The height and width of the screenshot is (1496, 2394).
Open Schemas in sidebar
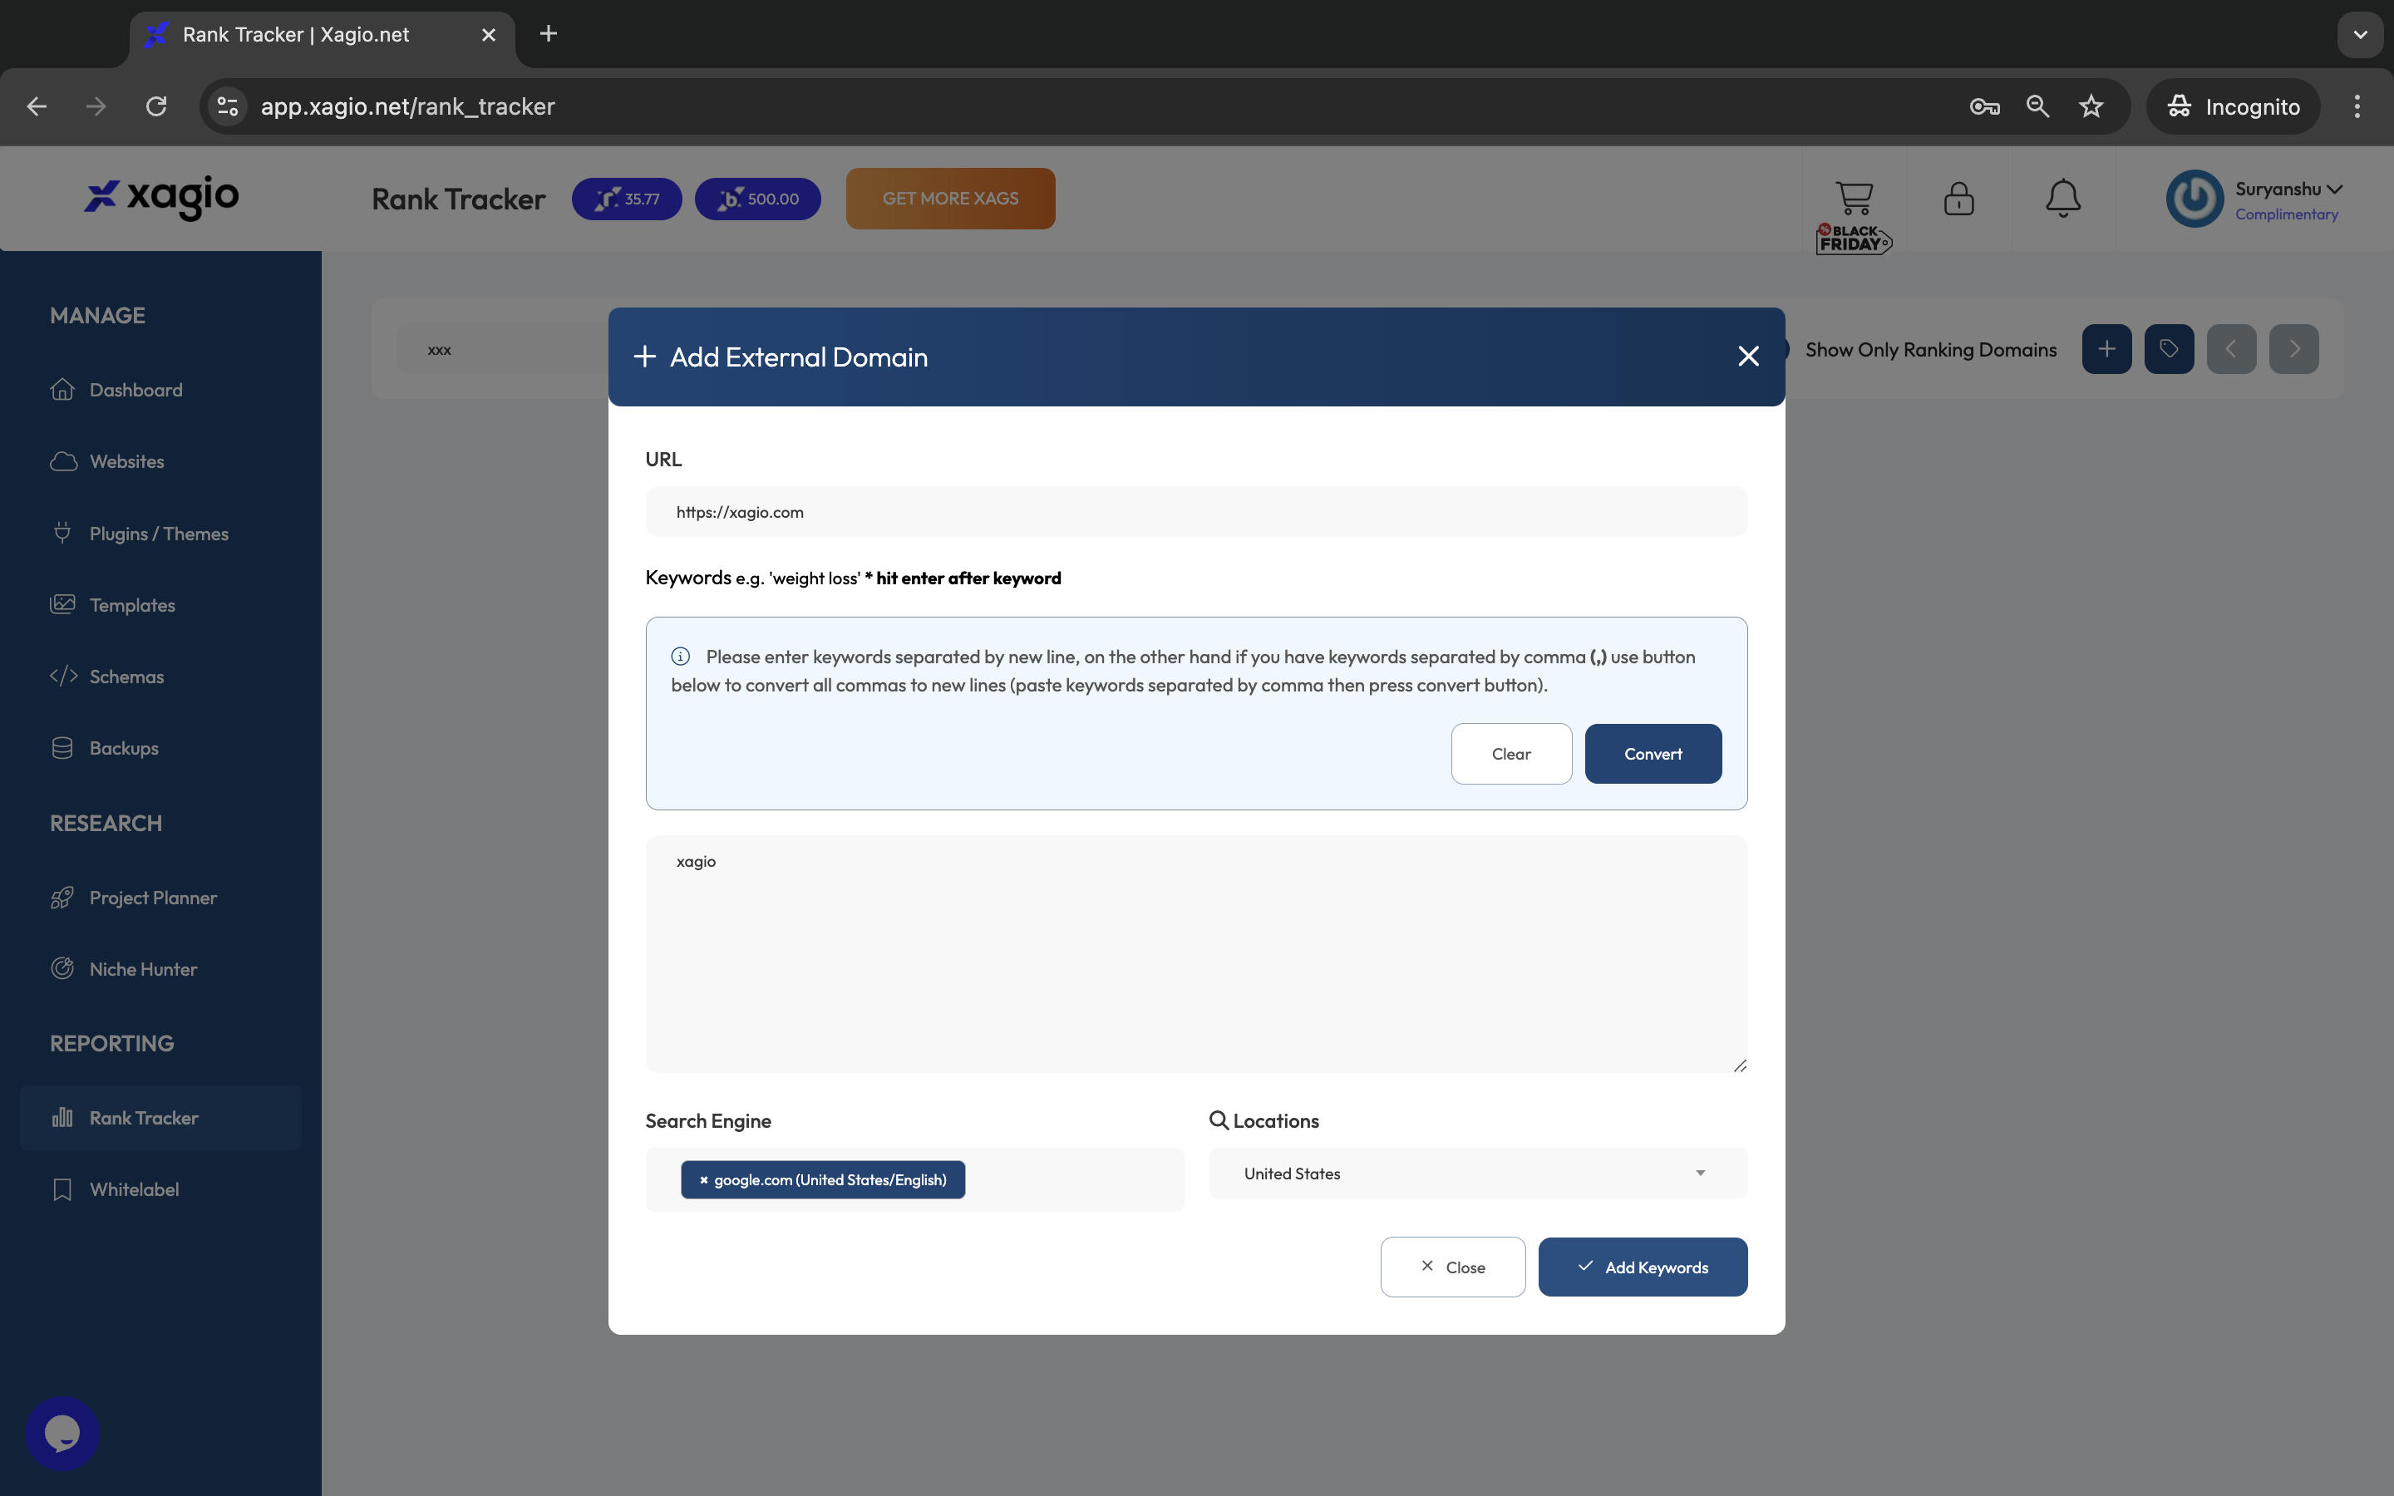click(x=126, y=677)
